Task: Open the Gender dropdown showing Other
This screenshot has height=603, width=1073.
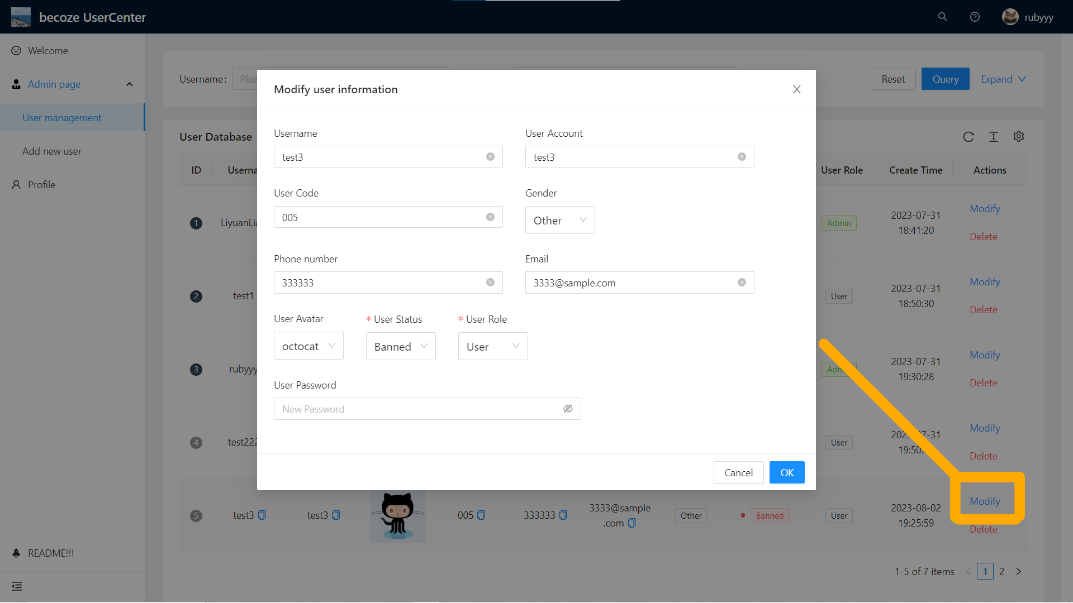Action: pyautogui.click(x=560, y=220)
